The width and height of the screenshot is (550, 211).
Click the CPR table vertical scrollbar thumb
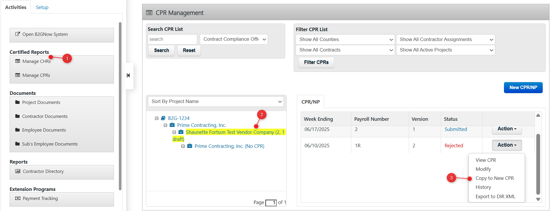point(538,164)
